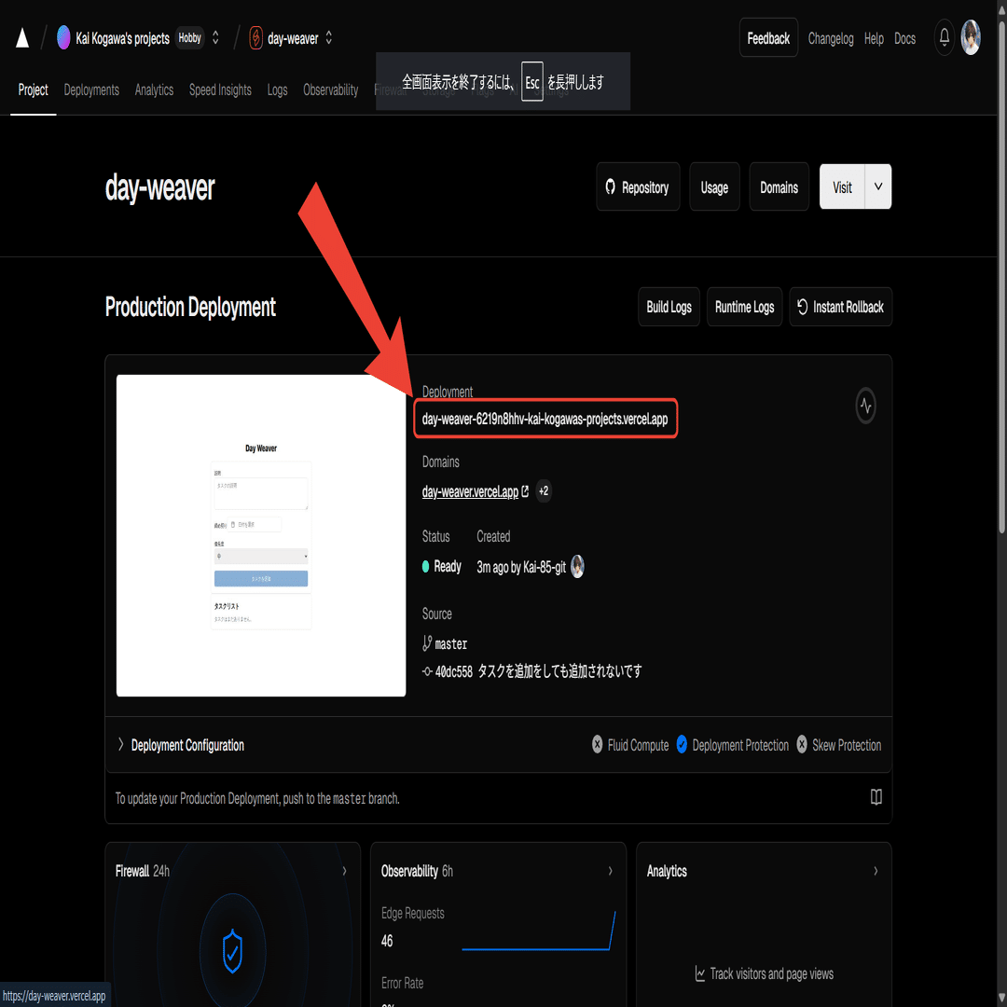The width and height of the screenshot is (1007, 1007).
Task: Click the activity pulse icon in deployment card
Action: (x=865, y=406)
